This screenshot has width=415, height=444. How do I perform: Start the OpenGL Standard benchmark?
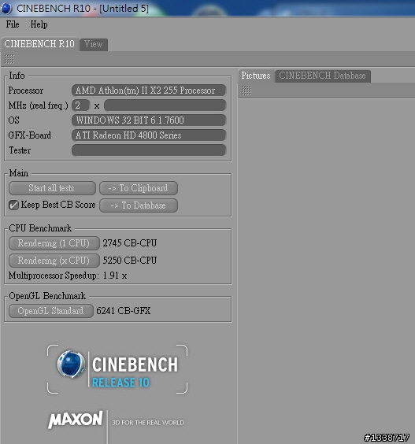[x=51, y=311]
